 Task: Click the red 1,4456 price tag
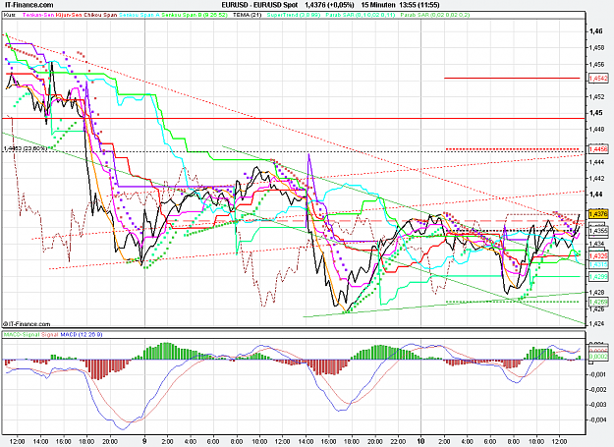click(598, 149)
